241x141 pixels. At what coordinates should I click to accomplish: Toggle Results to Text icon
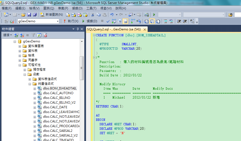tap(146, 21)
